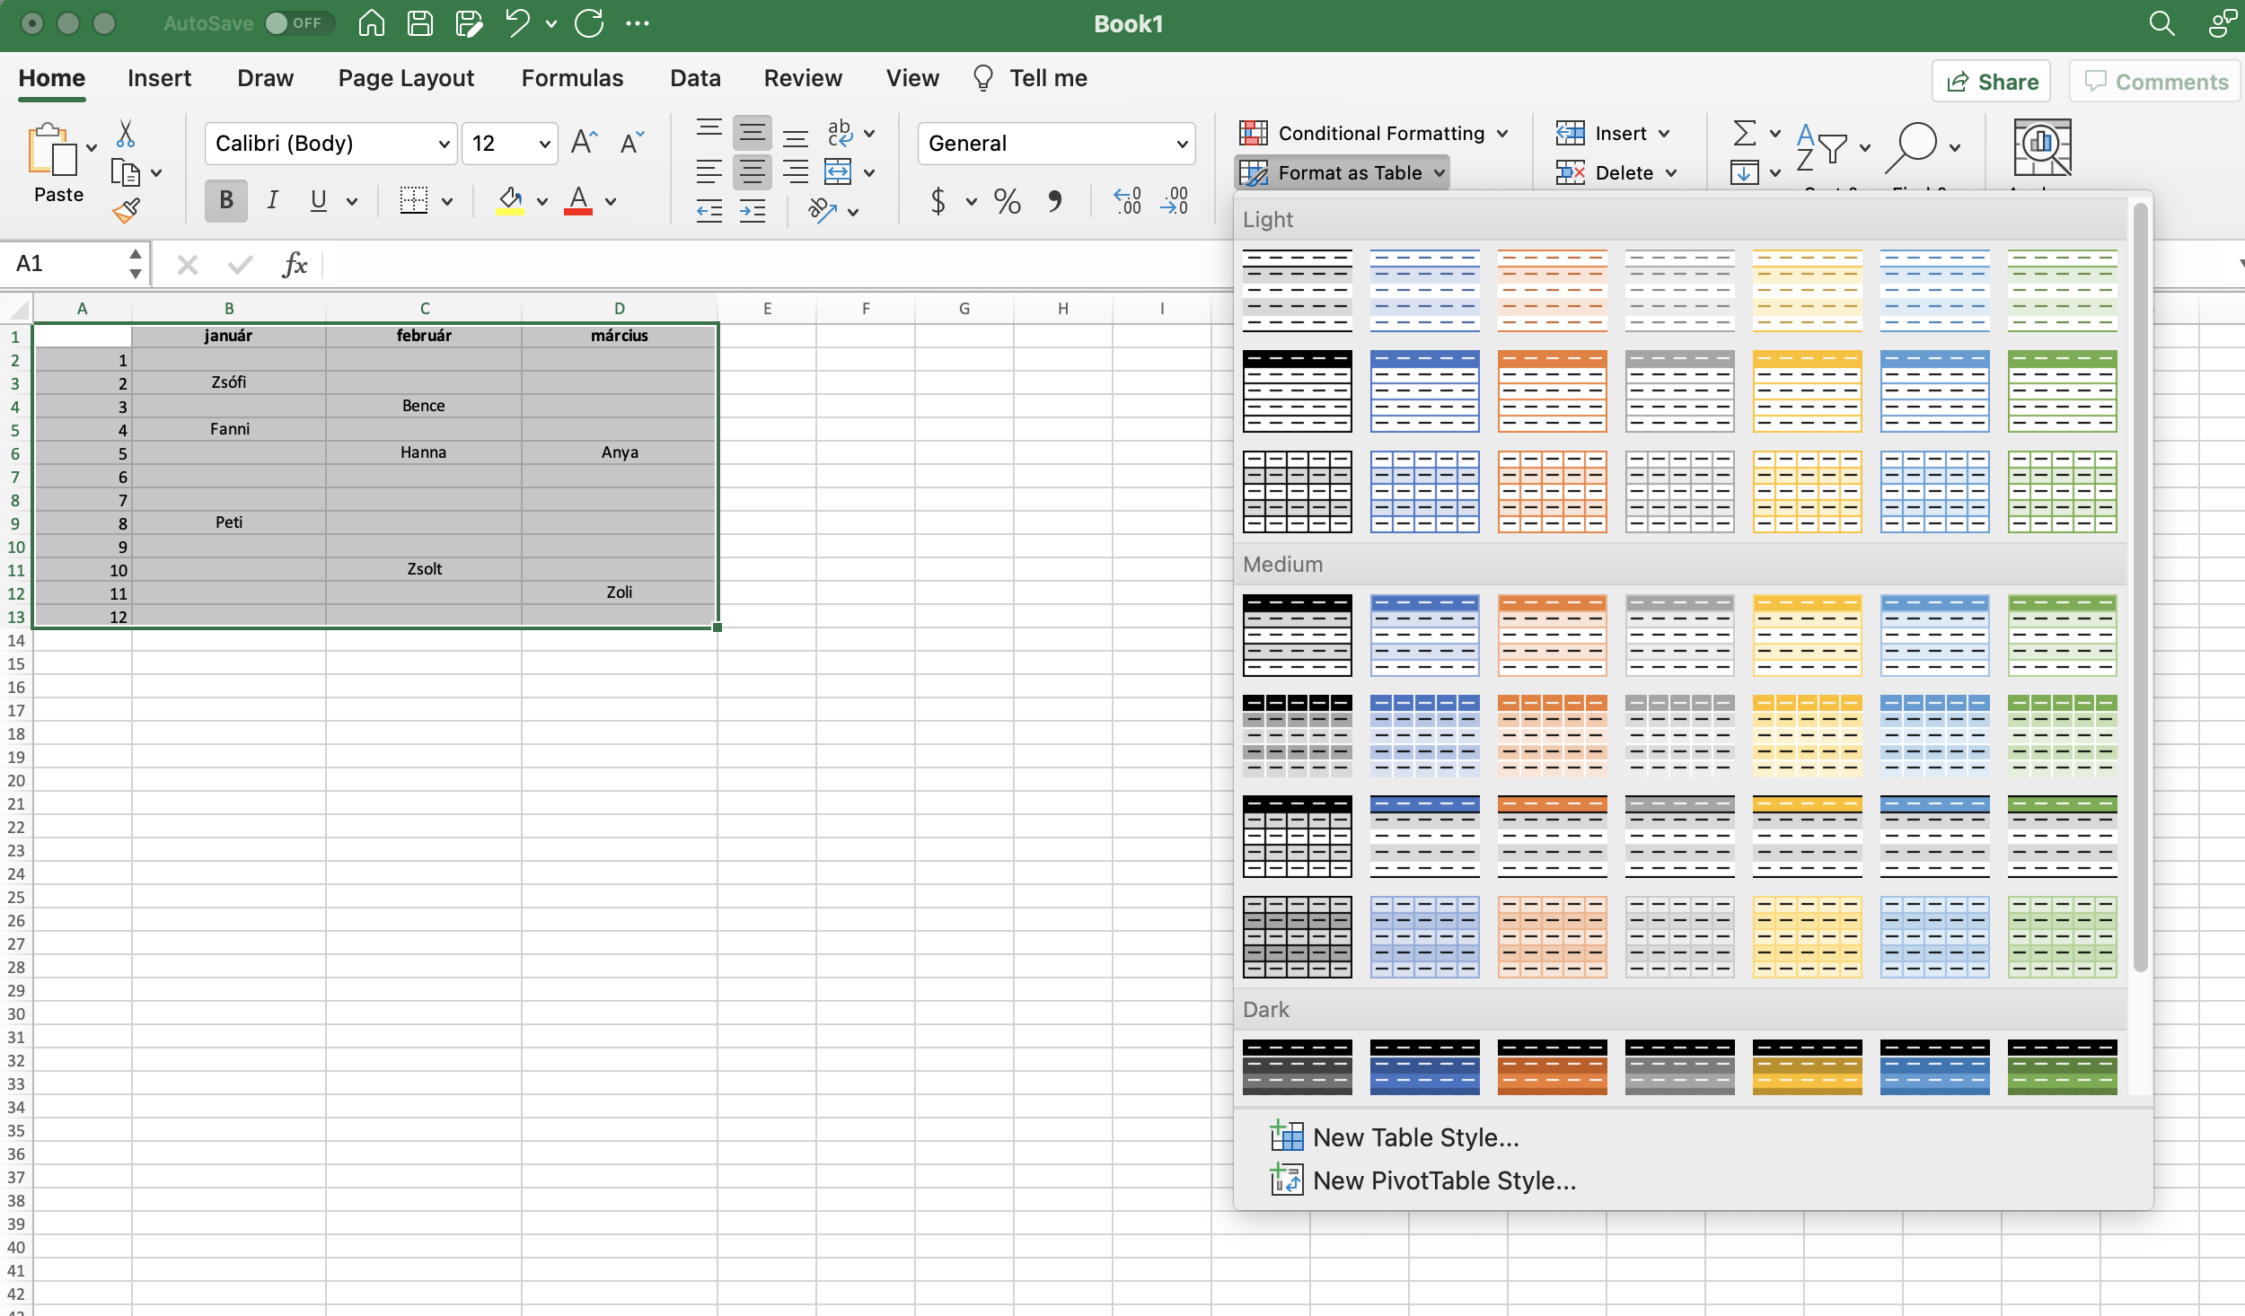The height and width of the screenshot is (1316, 2245).
Task: Toggle Bold formatting button
Action: (x=226, y=200)
